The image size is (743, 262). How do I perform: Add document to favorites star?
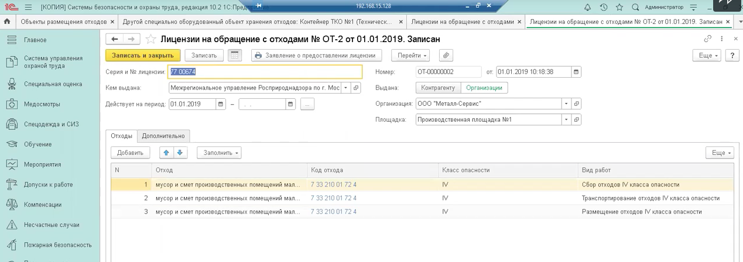pos(151,39)
